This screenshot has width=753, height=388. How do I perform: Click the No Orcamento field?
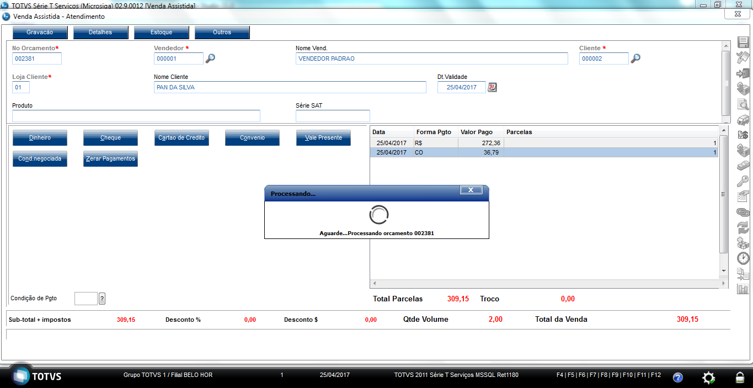37,59
